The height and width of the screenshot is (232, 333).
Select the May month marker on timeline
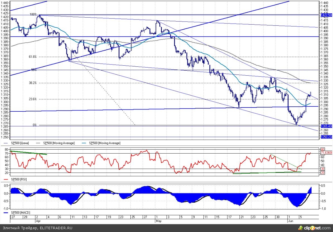tap(158, 220)
